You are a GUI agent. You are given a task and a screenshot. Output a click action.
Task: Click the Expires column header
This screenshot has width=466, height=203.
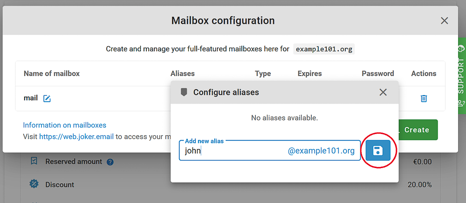(309, 73)
